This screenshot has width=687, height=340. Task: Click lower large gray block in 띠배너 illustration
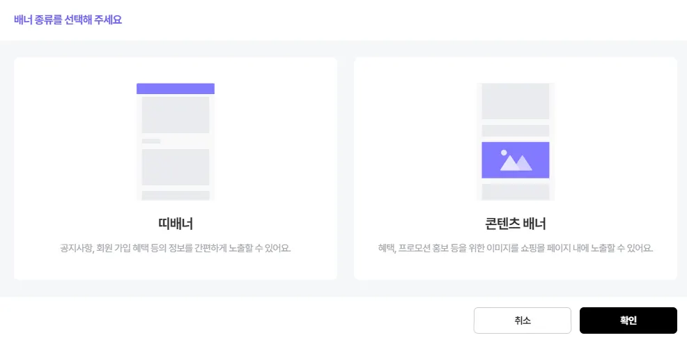176,167
